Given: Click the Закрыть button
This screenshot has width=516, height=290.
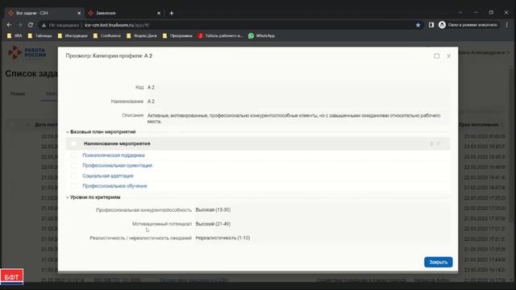Looking at the screenshot, I should pos(439,262).
